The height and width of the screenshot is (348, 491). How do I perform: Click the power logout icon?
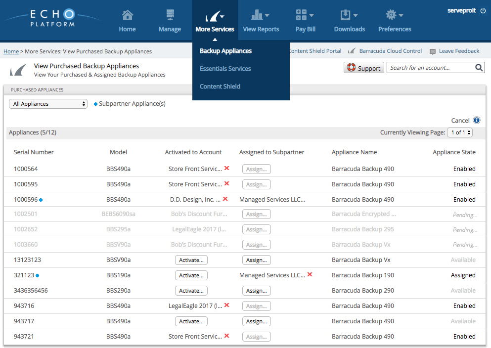(483, 11)
